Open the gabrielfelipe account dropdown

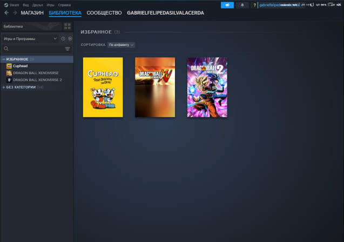pos(281,5)
